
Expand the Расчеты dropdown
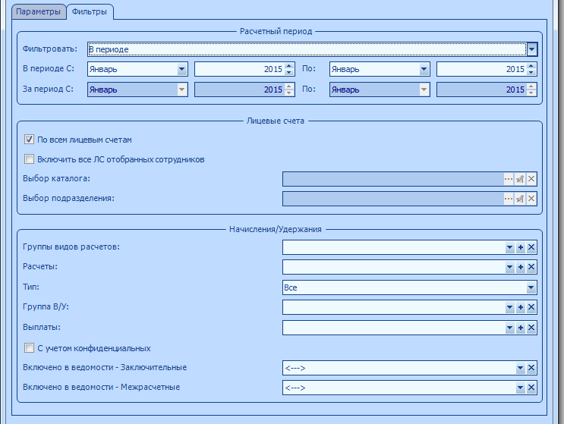[x=509, y=267]
